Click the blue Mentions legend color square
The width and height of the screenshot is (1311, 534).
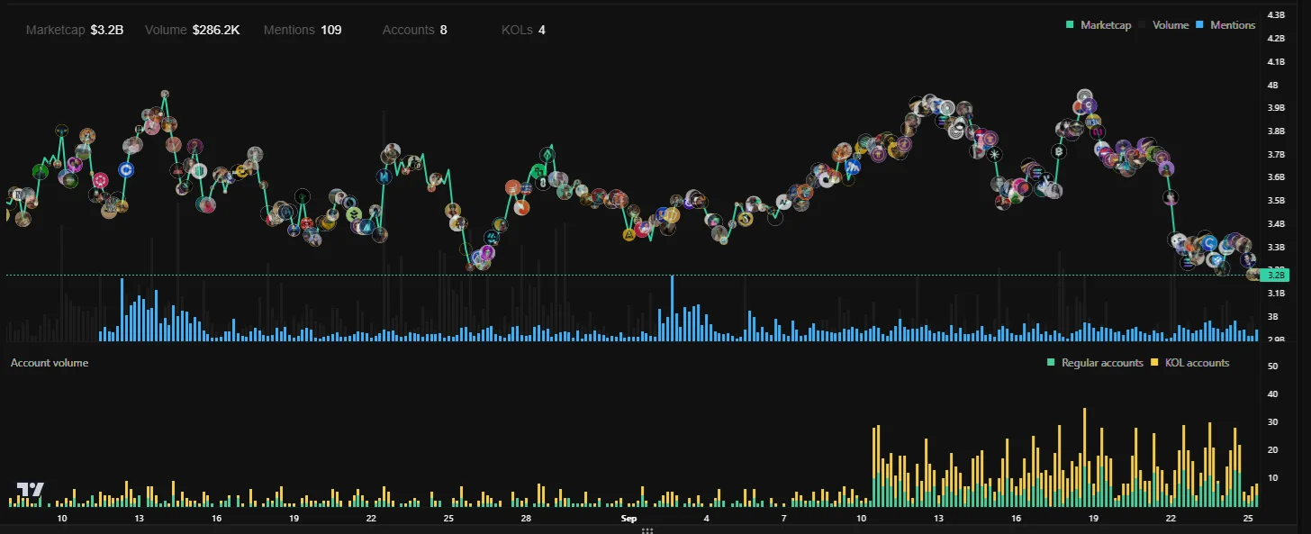(1201, 25)
